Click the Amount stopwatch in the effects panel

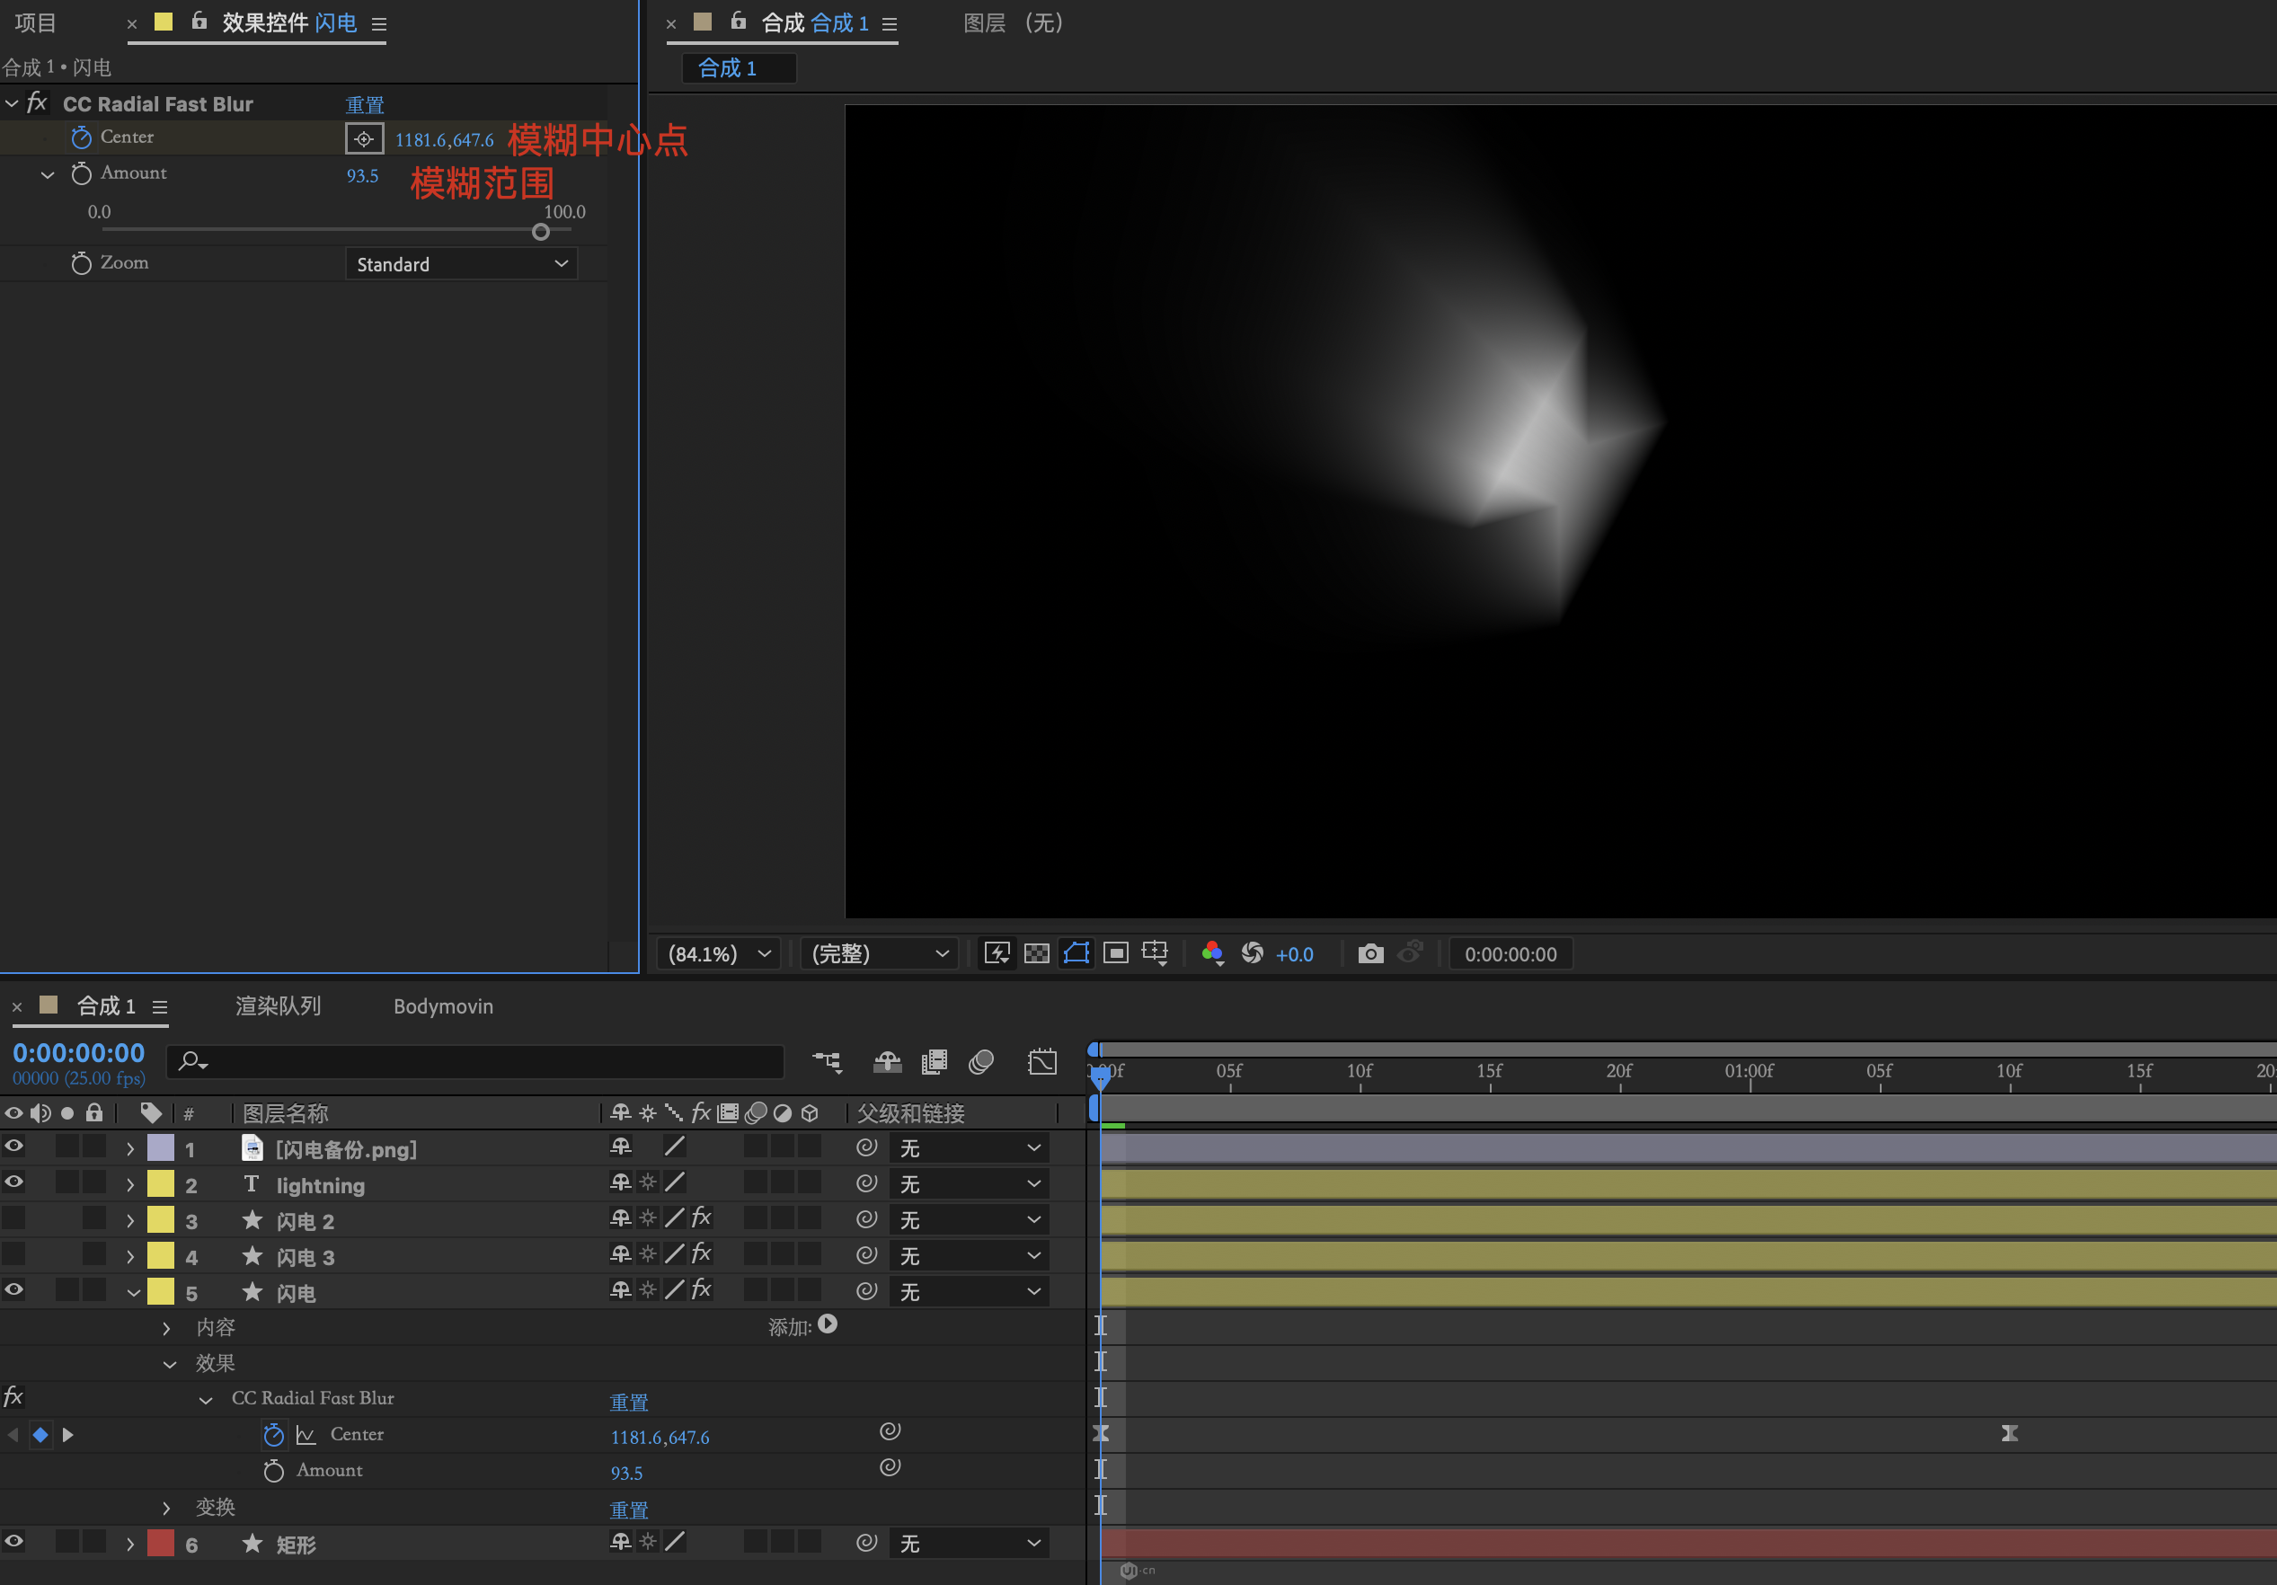tap(81, 173)
